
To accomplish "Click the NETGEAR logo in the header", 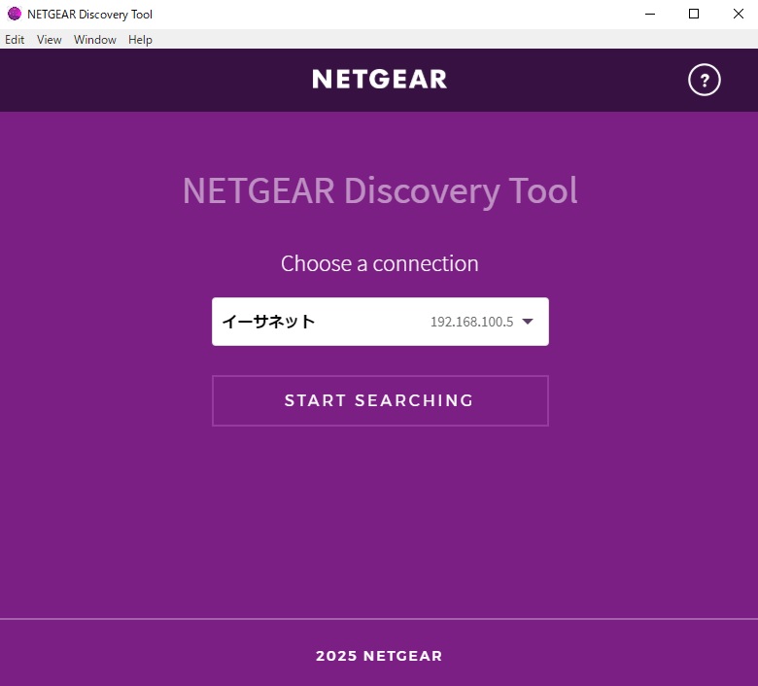I will click(x=379, y=80).
